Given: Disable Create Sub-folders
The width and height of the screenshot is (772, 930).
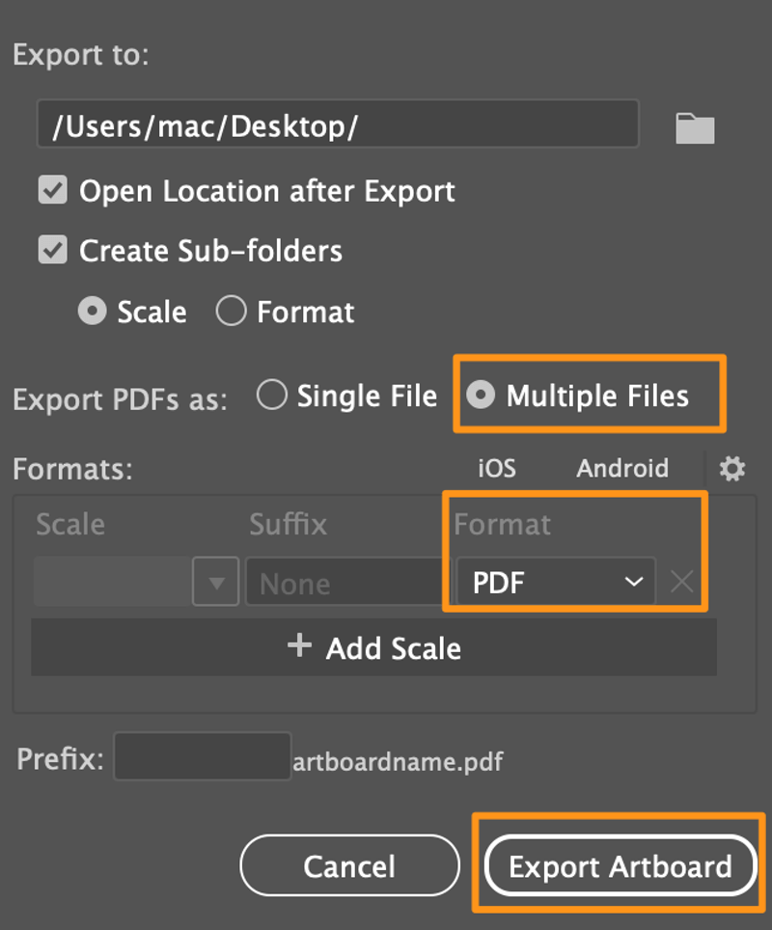Looking at the screenshot, I should coord(53,251).
